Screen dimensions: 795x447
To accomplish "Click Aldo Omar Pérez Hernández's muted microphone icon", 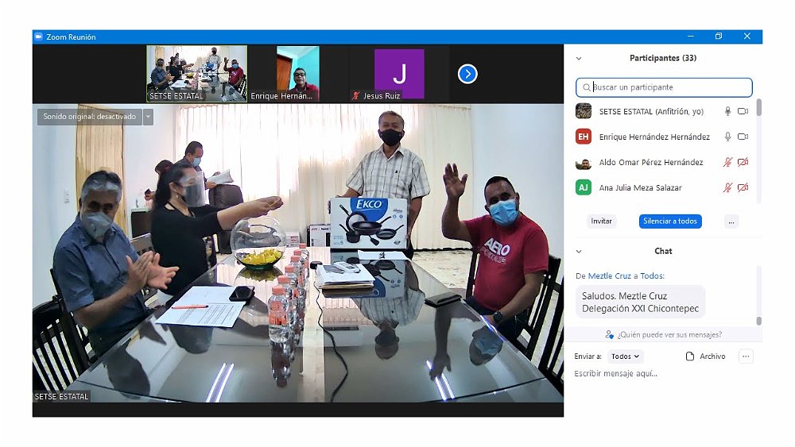I will coord(727,163).
